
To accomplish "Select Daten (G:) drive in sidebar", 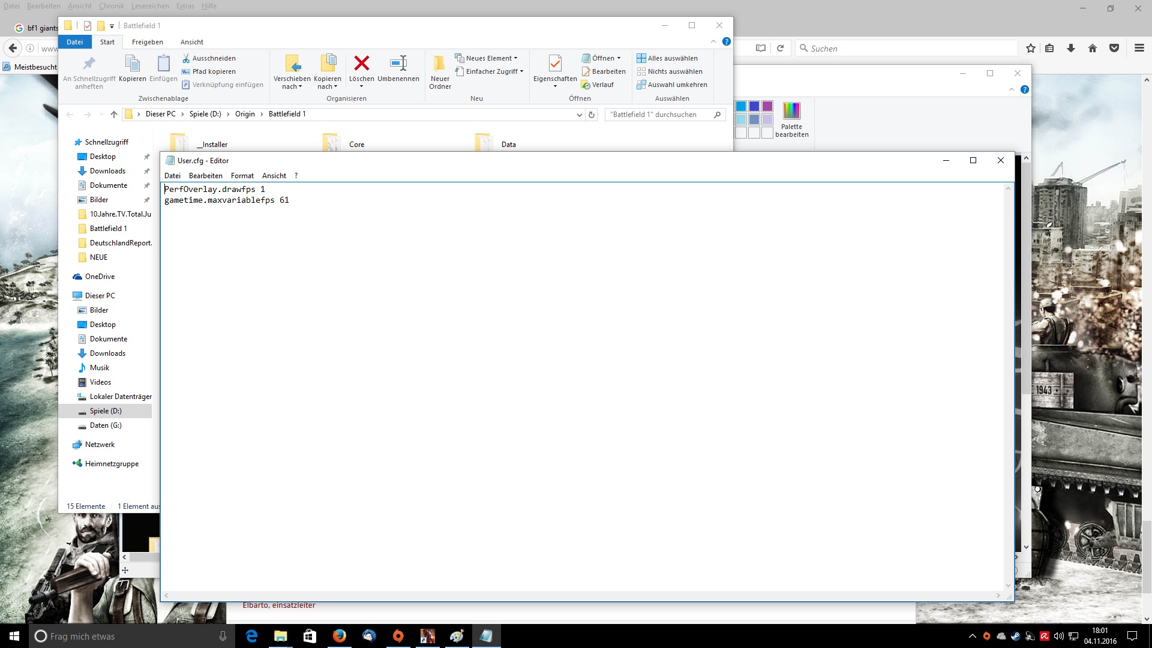I will click(106, 425).
